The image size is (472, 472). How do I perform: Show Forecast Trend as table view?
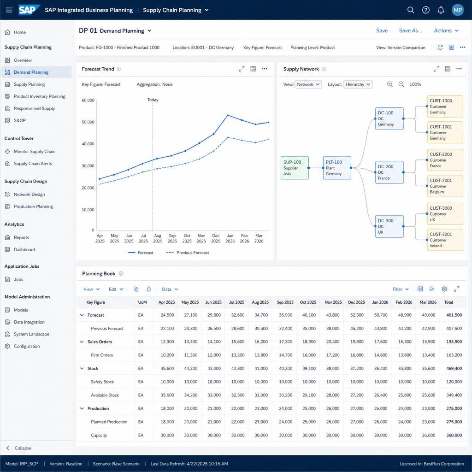pyautogui.click(x=253, y=69)
